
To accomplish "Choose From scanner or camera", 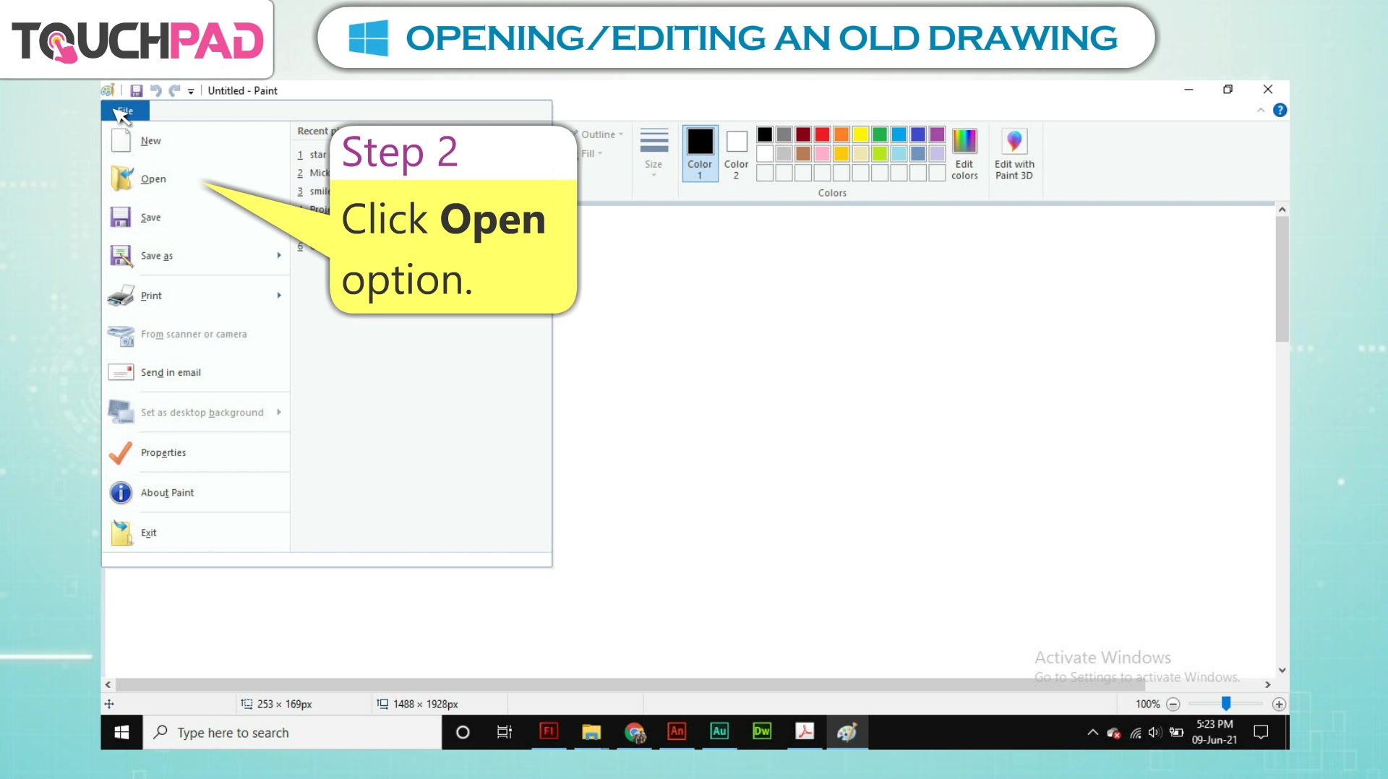I will click(x=194, y=334).
